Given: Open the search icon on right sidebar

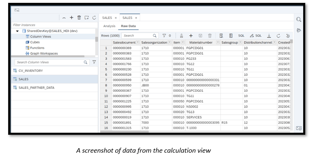Looking at the screenshot, I should (299, 19).
